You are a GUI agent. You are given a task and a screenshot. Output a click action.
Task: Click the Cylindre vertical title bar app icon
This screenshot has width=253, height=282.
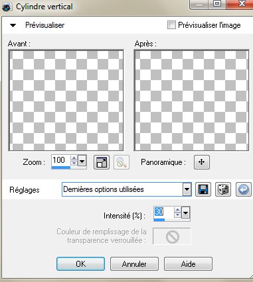pyautogui.click(x=7, y=7)
